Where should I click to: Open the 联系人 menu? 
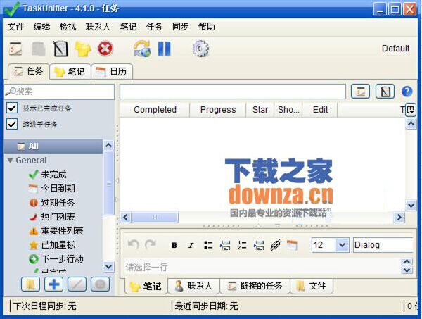(98, 27)
